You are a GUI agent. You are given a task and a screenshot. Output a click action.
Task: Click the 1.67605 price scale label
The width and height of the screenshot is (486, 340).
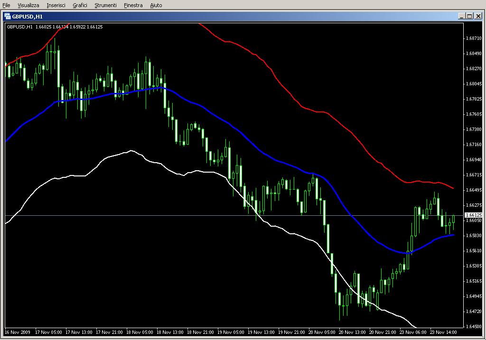pos(474,114)
